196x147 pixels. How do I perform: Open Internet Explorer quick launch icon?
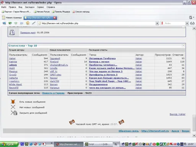pyautogui.click(x=31, y=144)
